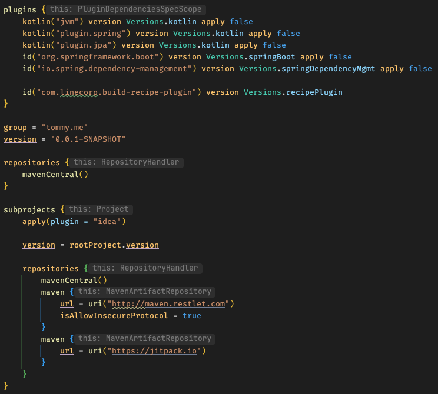Screen dimensions: 438x394
Task: Click Versions.springBoot reference
Action: pyautogui.click(x=251, y=57)
